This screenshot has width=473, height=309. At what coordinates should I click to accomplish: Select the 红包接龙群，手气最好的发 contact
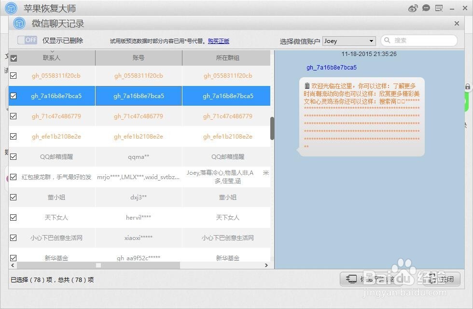click(56, 177)
